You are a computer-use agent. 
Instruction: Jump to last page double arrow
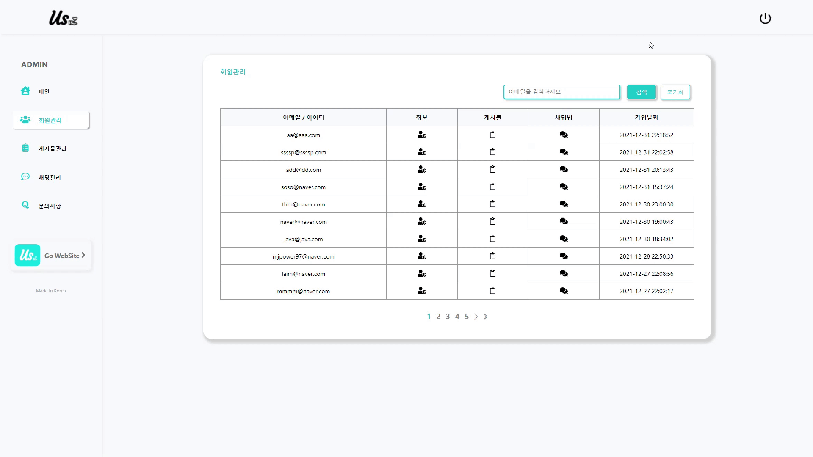click(x=485, y=317)
